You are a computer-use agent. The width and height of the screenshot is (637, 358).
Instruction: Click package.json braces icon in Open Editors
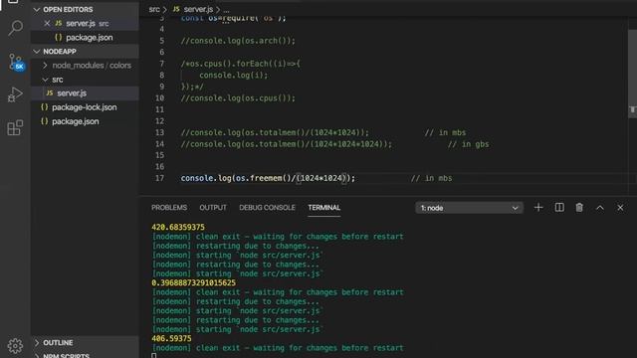(x=59, y=38)
